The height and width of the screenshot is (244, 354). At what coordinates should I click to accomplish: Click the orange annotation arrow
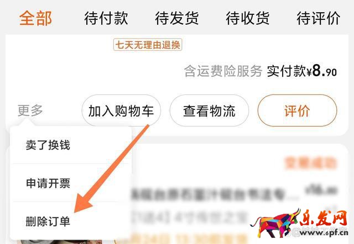point(112,168)
